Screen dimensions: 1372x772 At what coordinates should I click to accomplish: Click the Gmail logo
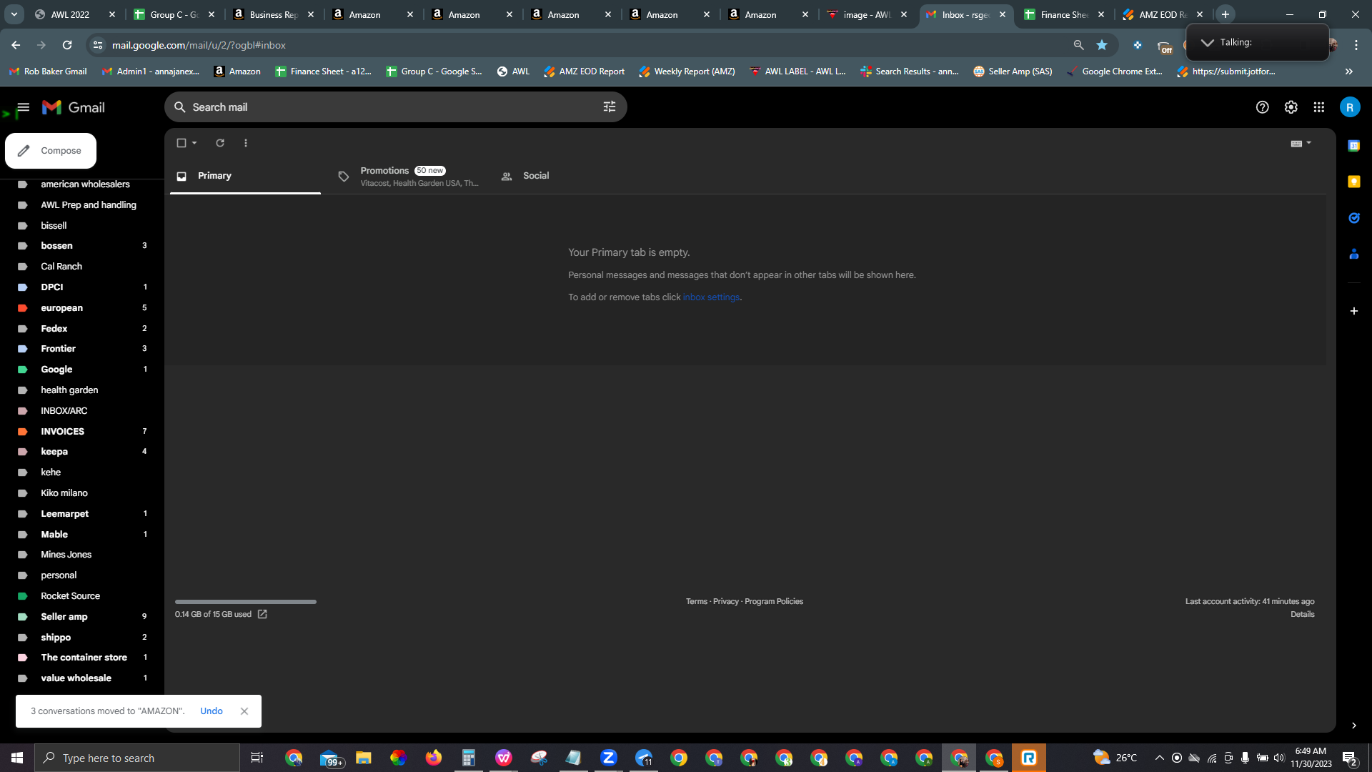pos(73,107)
